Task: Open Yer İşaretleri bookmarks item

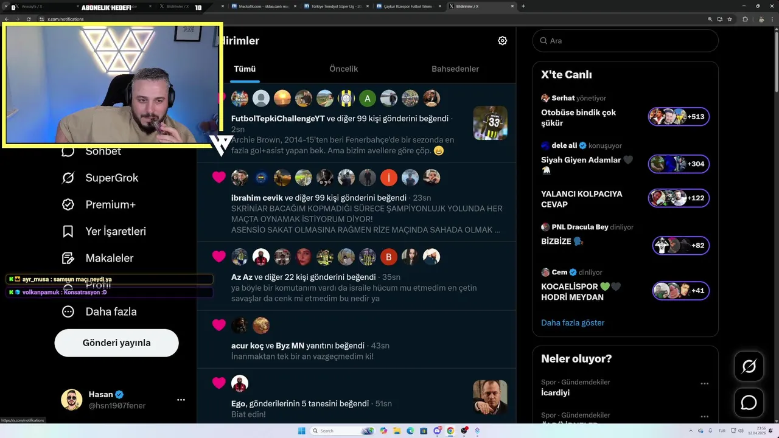Action: [104, 231]
